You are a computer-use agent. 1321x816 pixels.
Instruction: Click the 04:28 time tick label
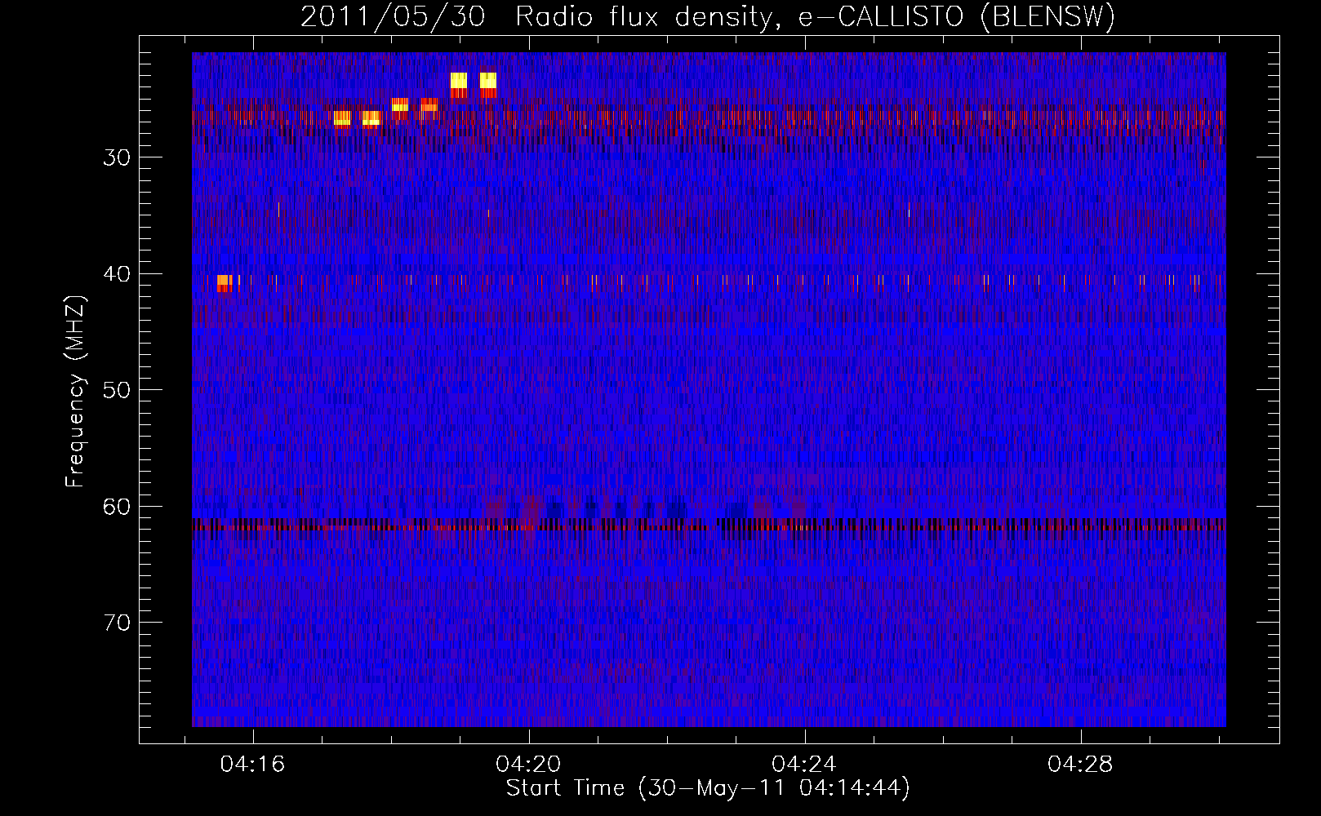coord(1080,765)
